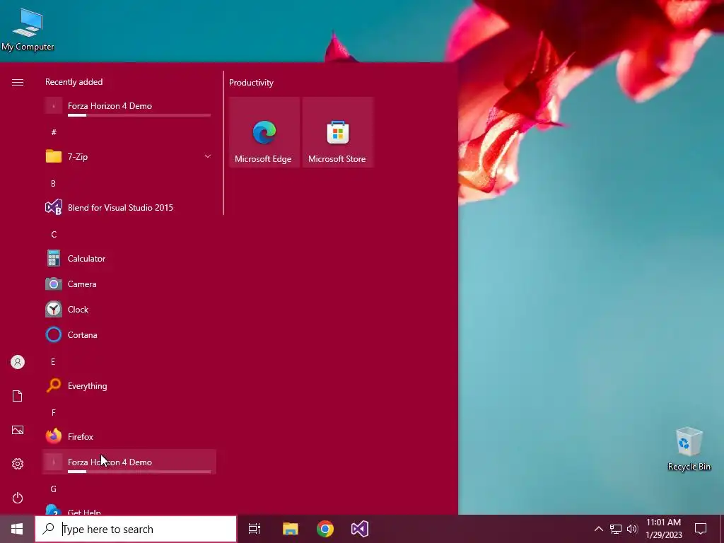Open the Camera app
Screen dimensions: 724x543
129,284
